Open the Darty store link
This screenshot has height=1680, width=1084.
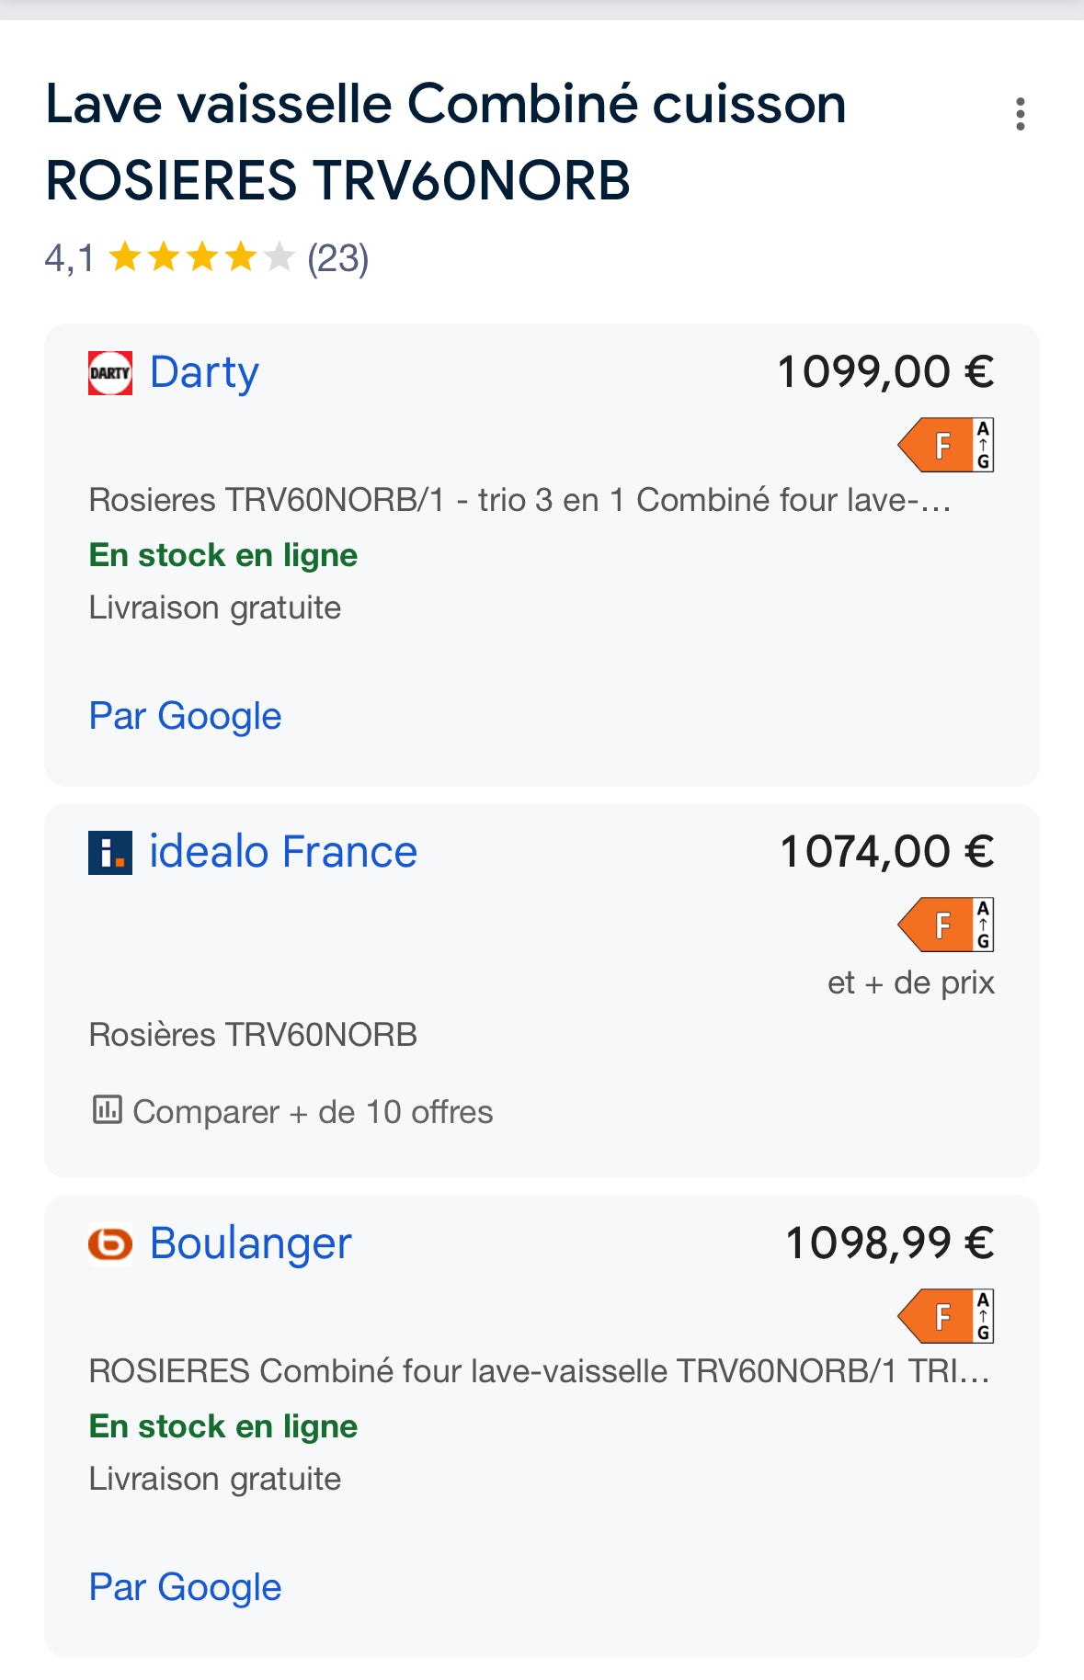pos(204,373)
